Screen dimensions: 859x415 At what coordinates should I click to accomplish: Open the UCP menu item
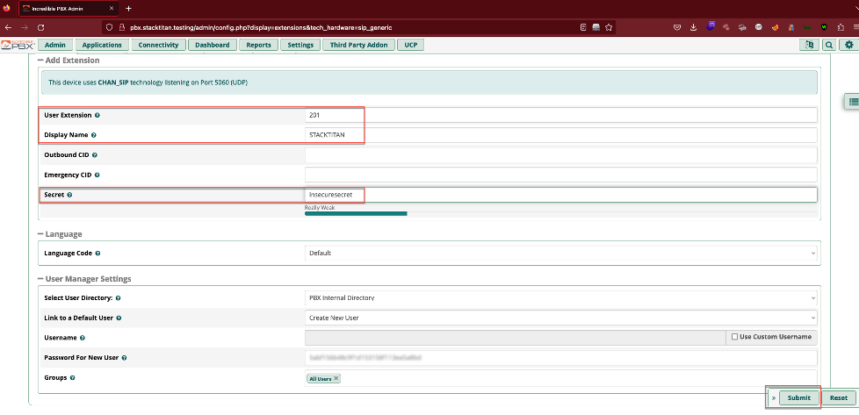[411, 45]
